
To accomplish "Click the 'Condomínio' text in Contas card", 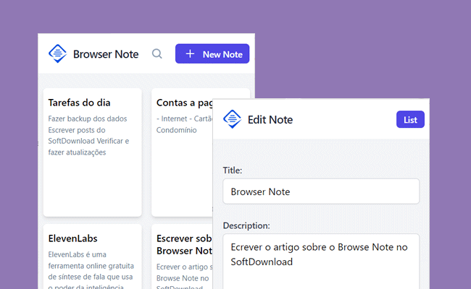I will (x=177, y=130).
